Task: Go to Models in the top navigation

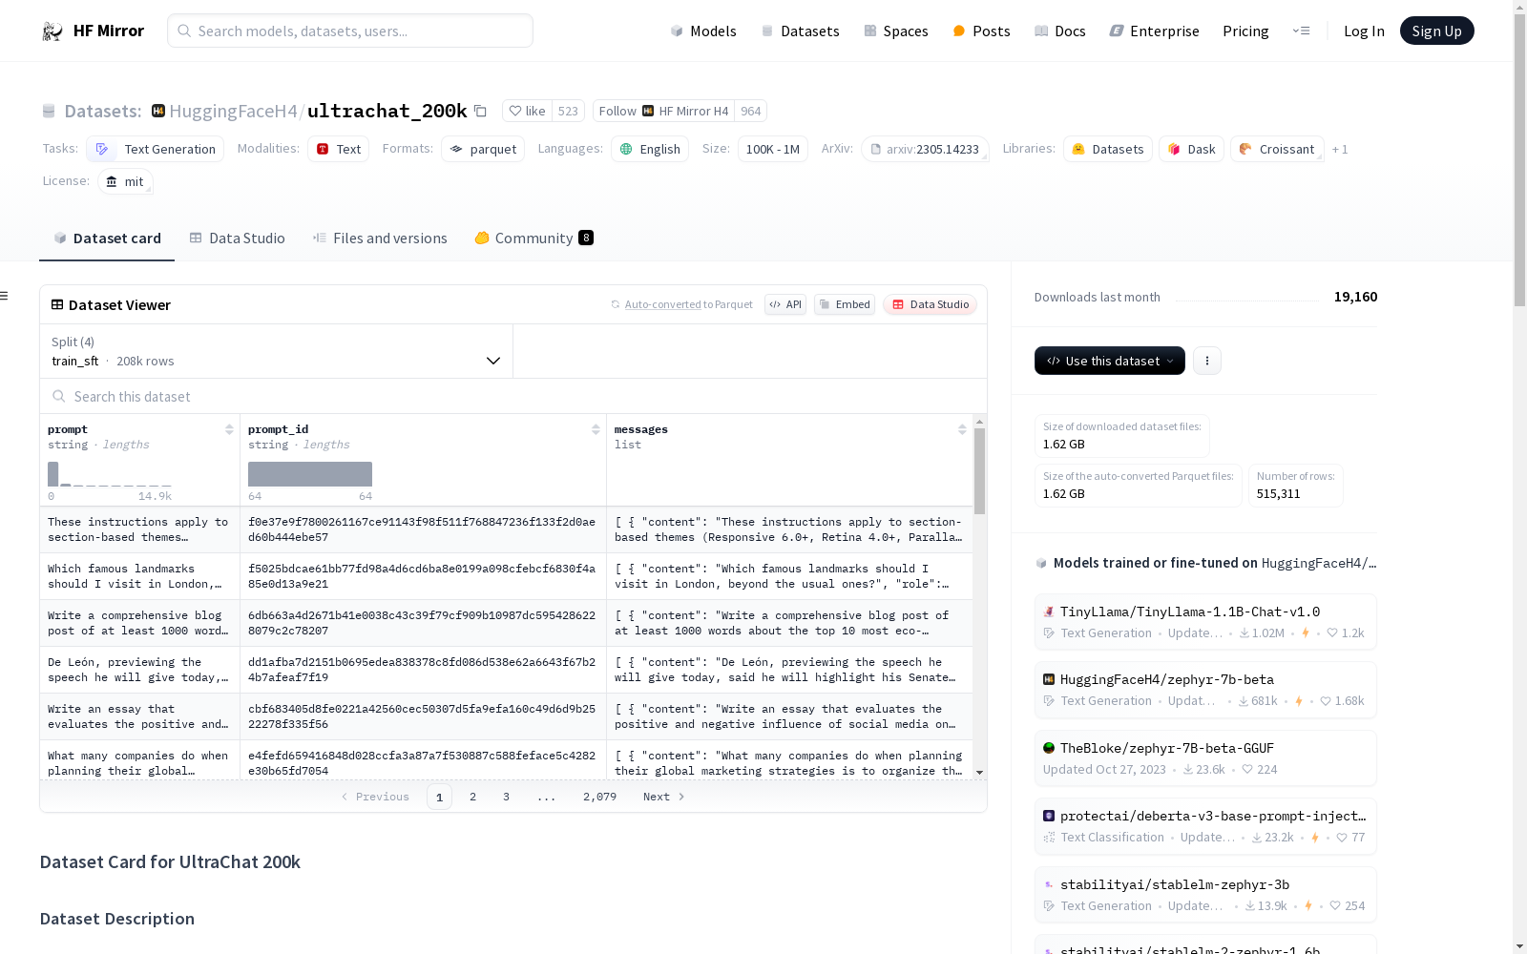Action: (703, 31)
